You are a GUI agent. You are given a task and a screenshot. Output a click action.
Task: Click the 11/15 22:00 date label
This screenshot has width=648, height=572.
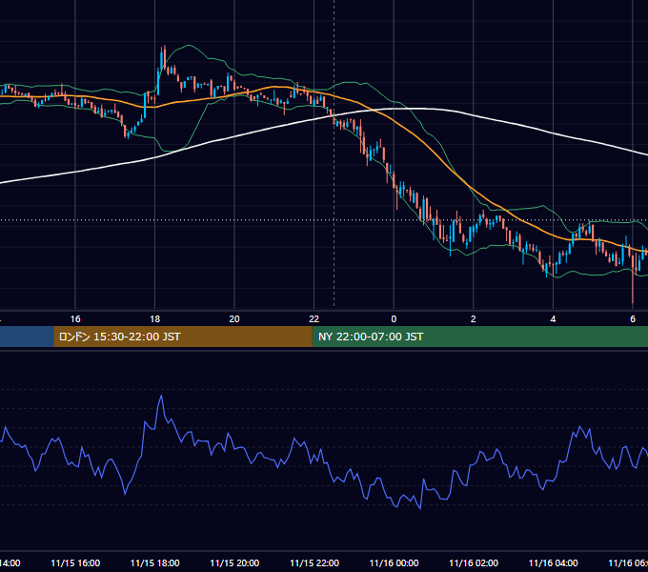(x=314, y=562)
